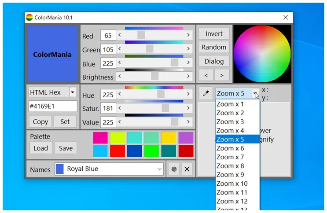The image size is (327, 213).
Task: Select Zoom x 6 from list
Action: [238, 148]
